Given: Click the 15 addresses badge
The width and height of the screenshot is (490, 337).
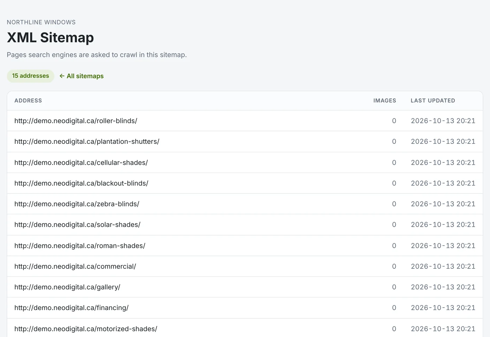Looking at the screenshot, I should 30,76.
